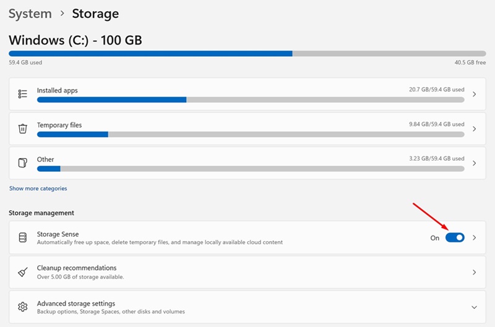The height and width of the screenshot is (327, 495).
Task: Click the Advanced storage settings gear icon
Action: (x=23, y=307)
